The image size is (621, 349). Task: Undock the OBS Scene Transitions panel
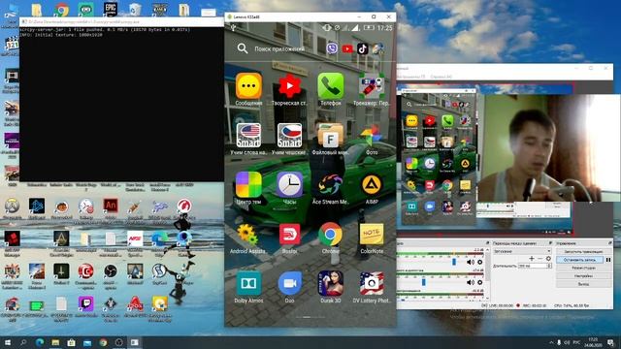click(550, 243)
